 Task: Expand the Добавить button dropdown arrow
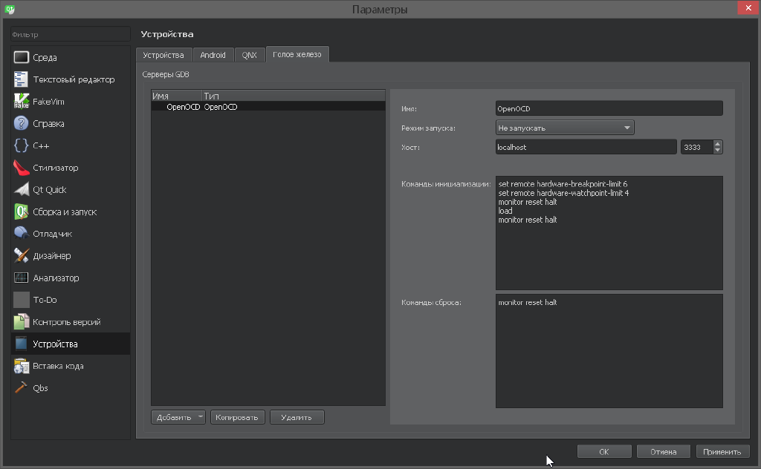[201, 417]
